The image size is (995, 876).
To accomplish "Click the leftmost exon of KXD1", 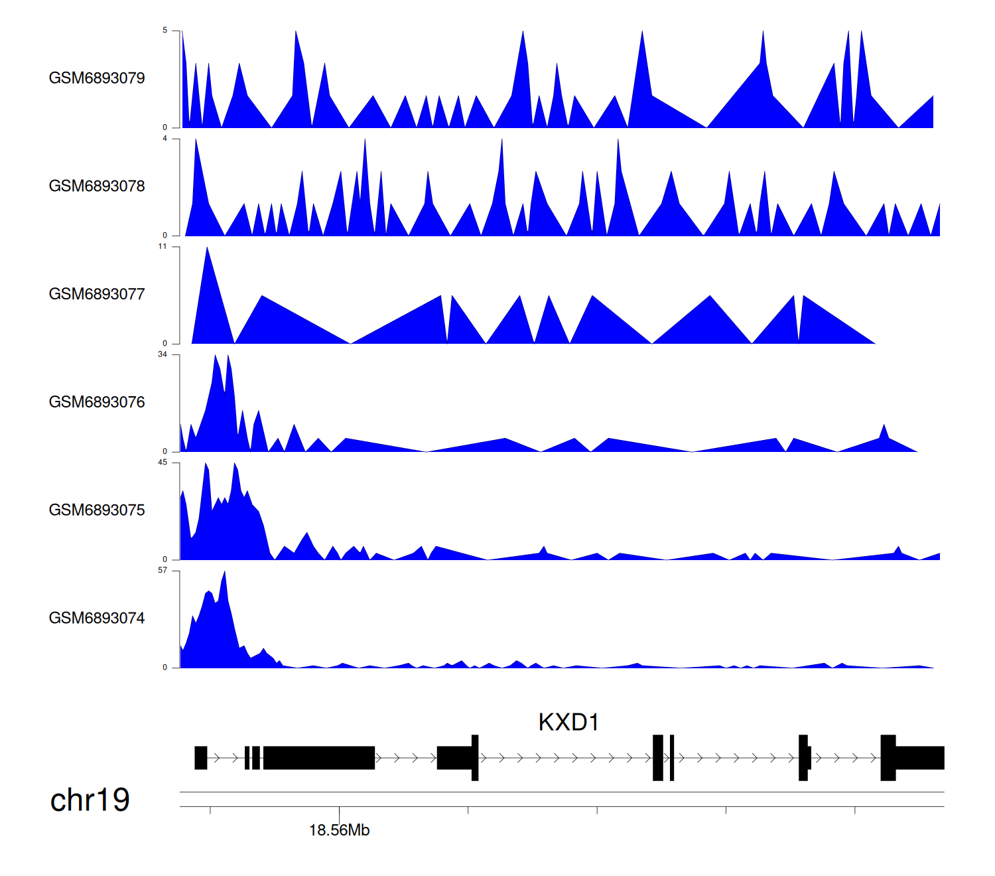I will (x=200, y=758).
